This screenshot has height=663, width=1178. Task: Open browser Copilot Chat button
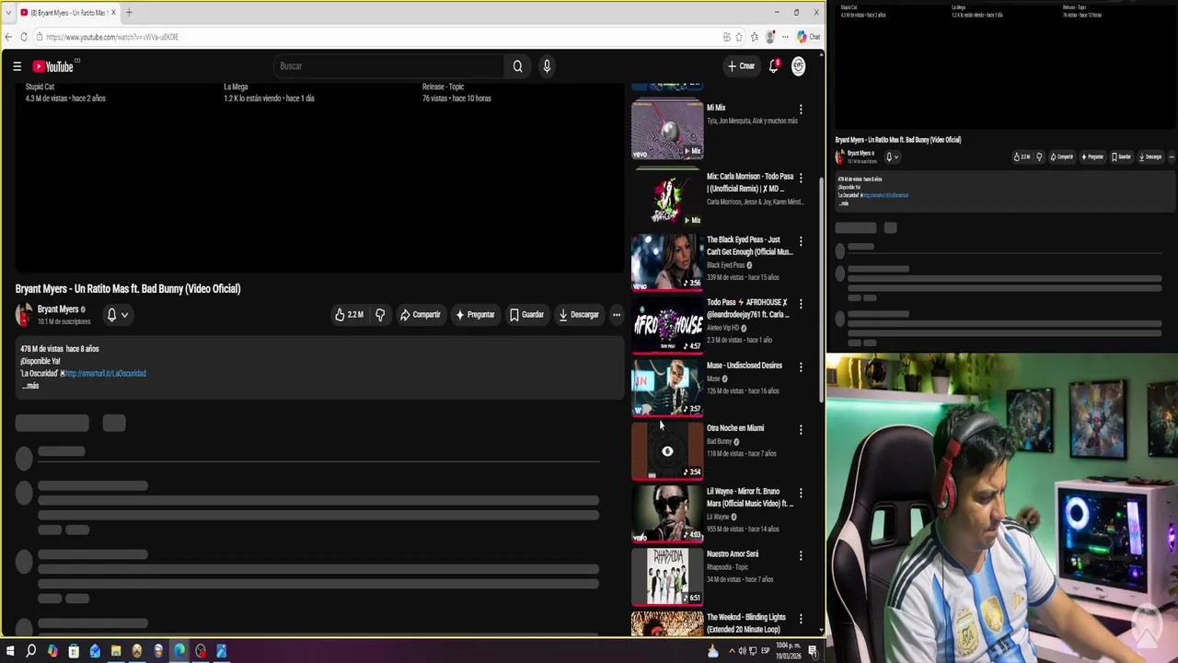pyautogui.click(x=809, y=37)
